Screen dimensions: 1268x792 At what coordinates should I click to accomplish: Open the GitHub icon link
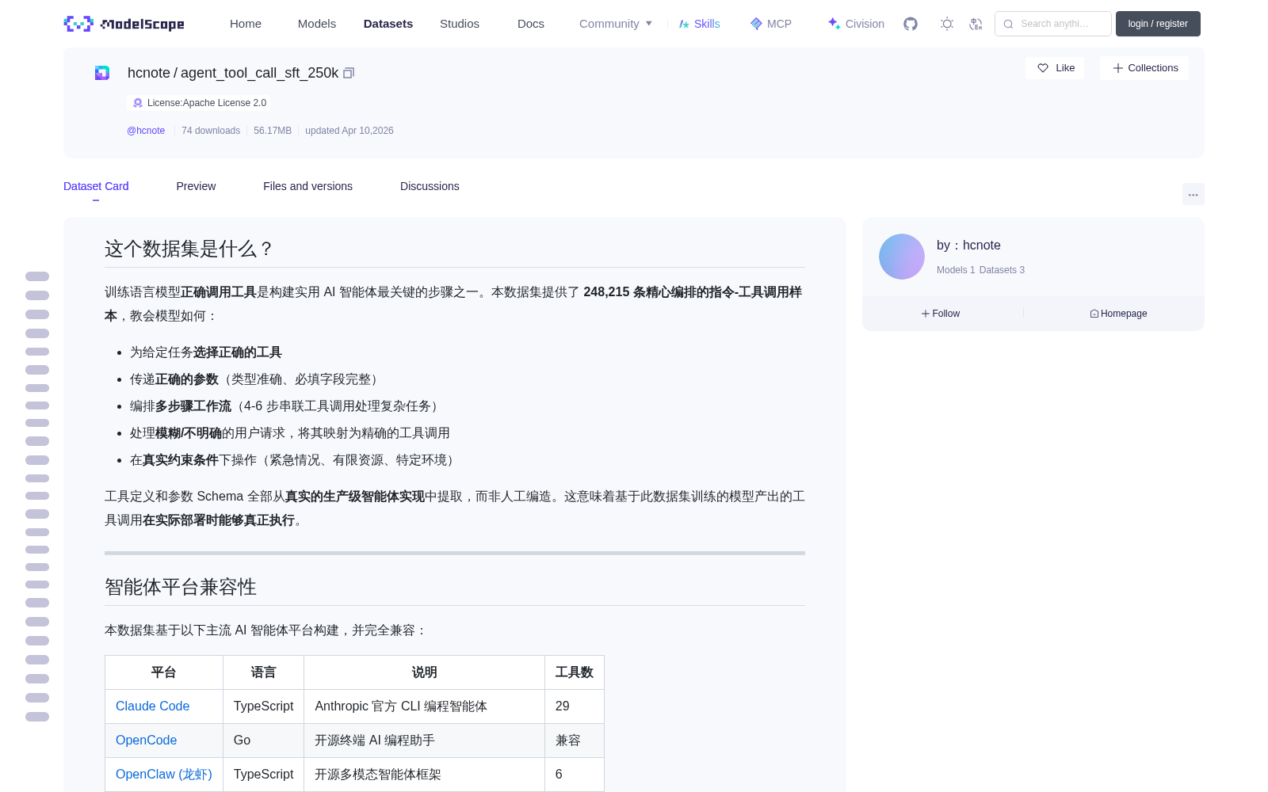click(x=911, y=24)
